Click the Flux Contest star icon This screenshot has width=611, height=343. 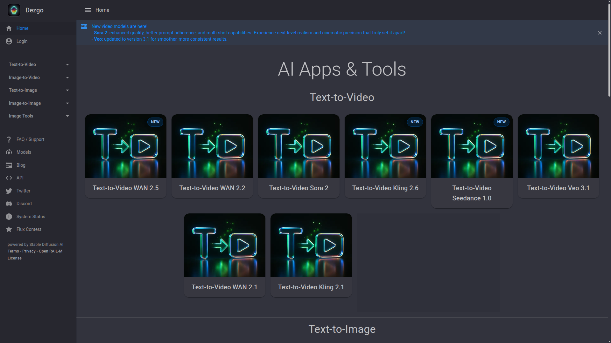click(9, 229)
